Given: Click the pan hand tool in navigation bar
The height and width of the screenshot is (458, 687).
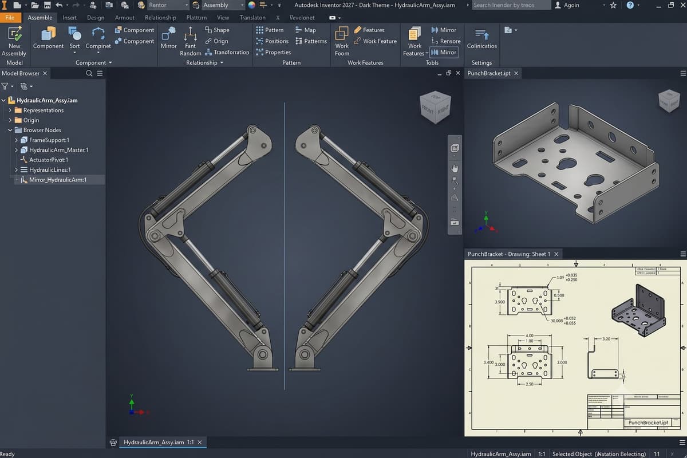Looking at the screenshot, I should 455,168.
